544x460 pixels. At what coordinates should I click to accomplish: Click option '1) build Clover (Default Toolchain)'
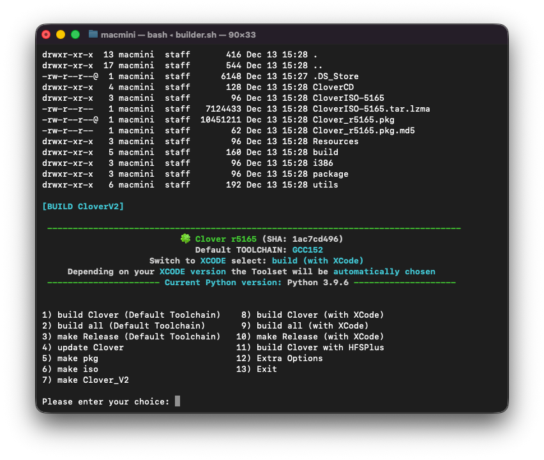[x=131, y=315]
